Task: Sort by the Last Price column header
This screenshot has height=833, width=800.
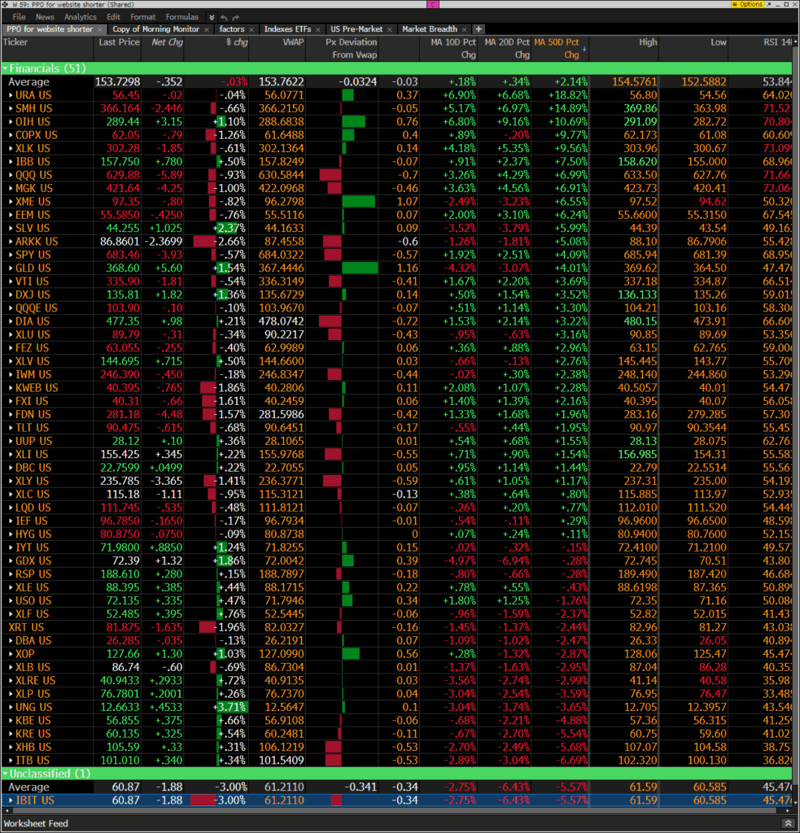Action: [119, 42]
